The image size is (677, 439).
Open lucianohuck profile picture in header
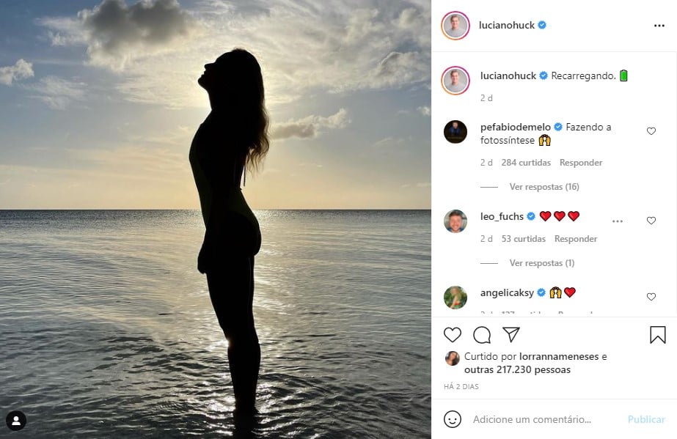pyautogui.click(x=455, y=26)
